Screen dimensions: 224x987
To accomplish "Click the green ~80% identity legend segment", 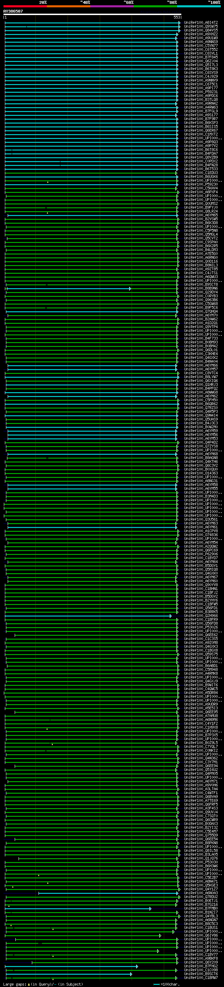I will tap(155, 6).
